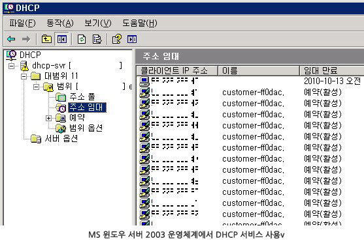
Task: Sort by 이름 column header
Action: (258, 70)
